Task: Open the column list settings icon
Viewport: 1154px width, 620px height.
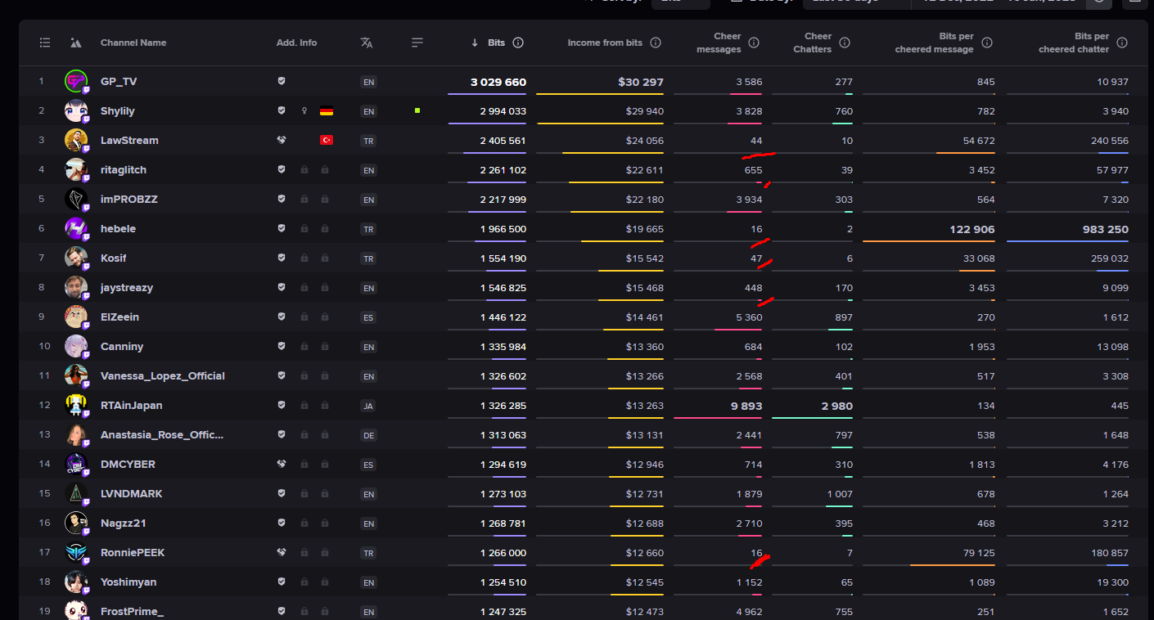Action: [x=45, y=43]
